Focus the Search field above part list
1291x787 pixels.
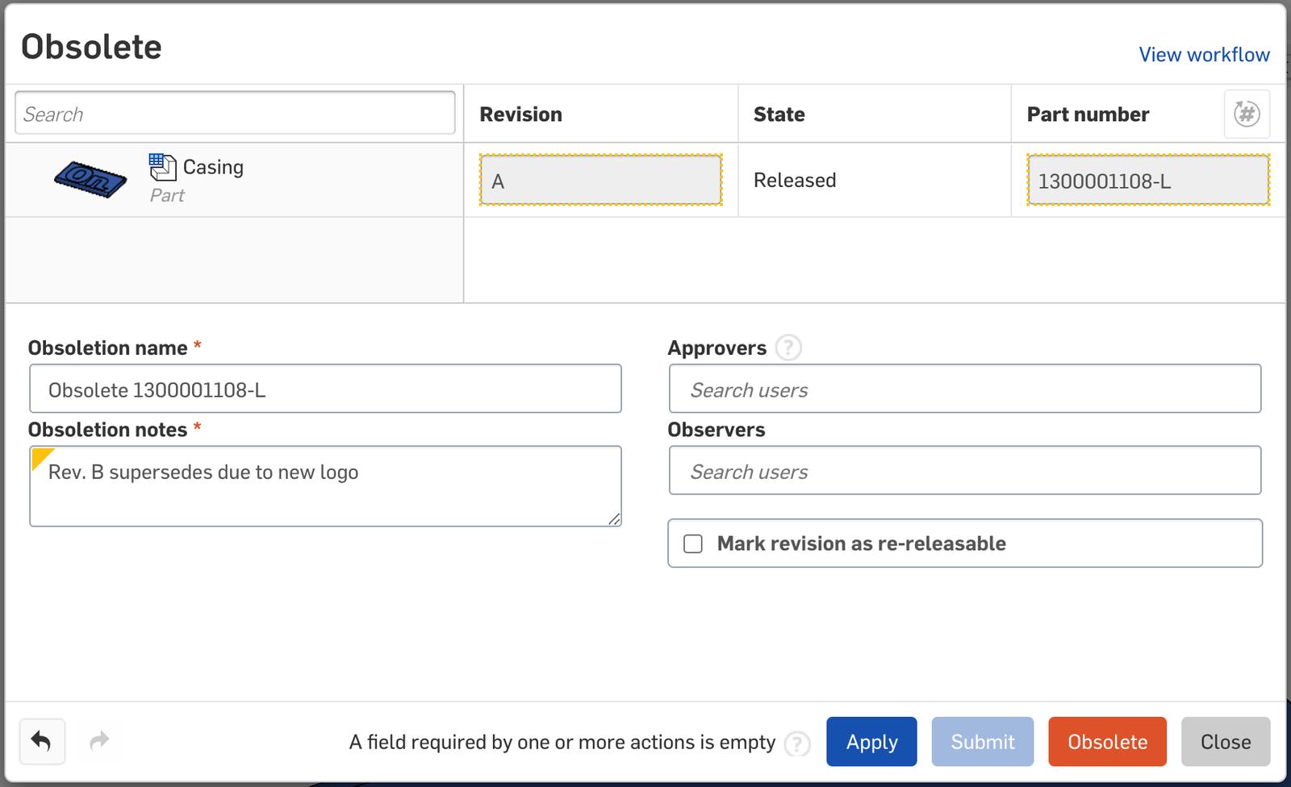(235, 114)
